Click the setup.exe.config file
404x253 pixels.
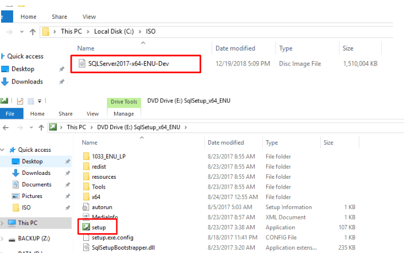(112, 238)
